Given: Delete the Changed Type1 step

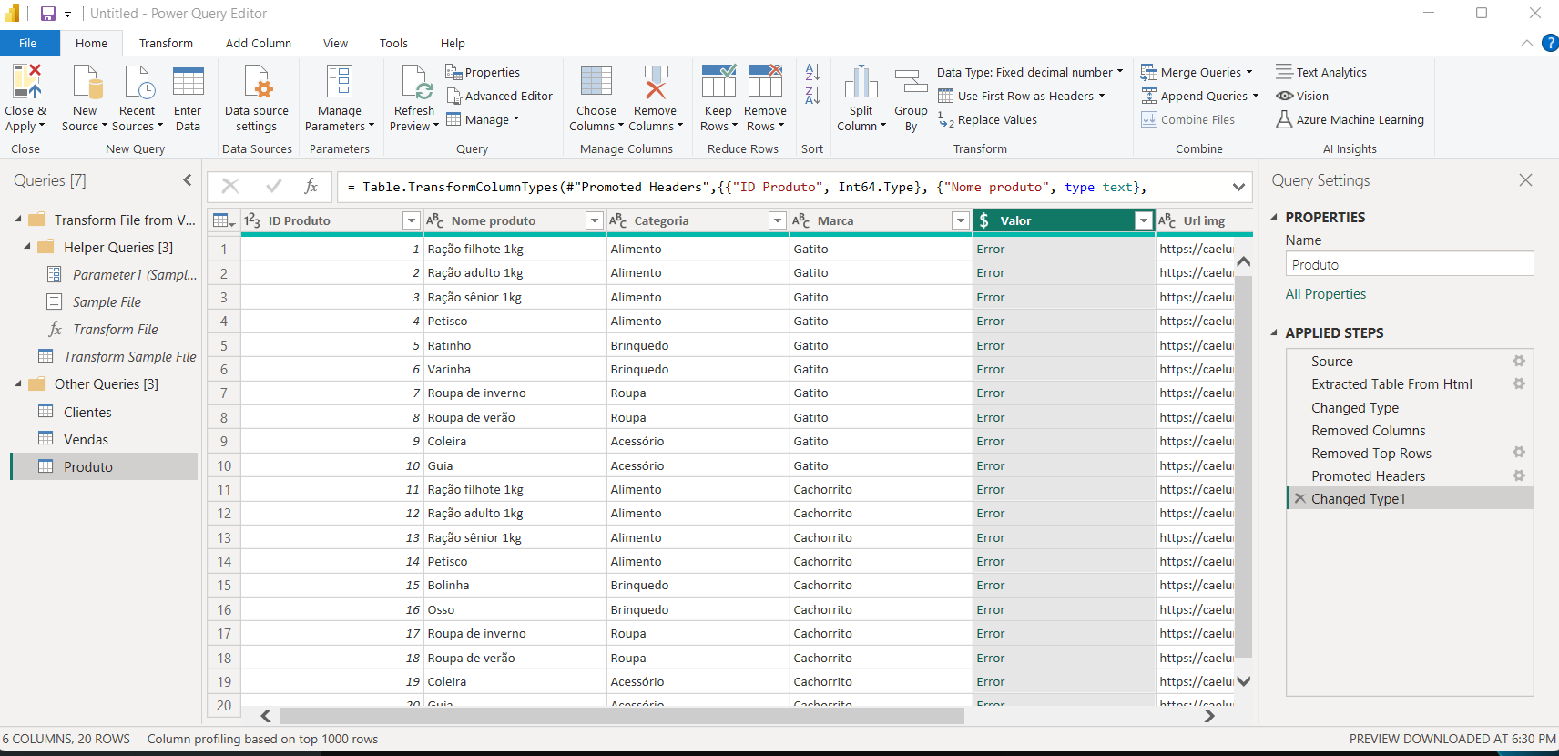Looking at the screenshot, I should (x=1300, y=498).
